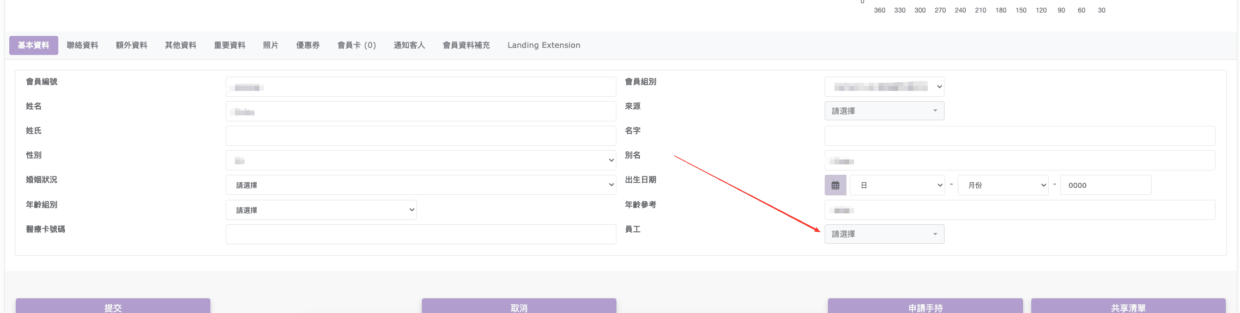Click the 取消 button
The height and width of the screenshot is (313, 1240).
click(x=519, y=307)
